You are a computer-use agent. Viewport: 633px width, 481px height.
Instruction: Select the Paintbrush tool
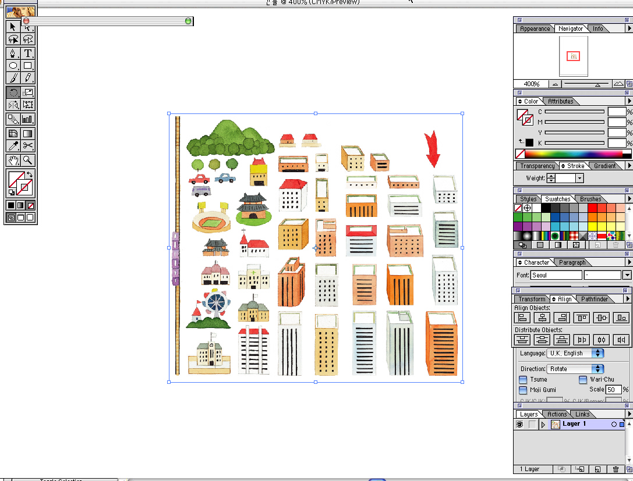(13, 78)
